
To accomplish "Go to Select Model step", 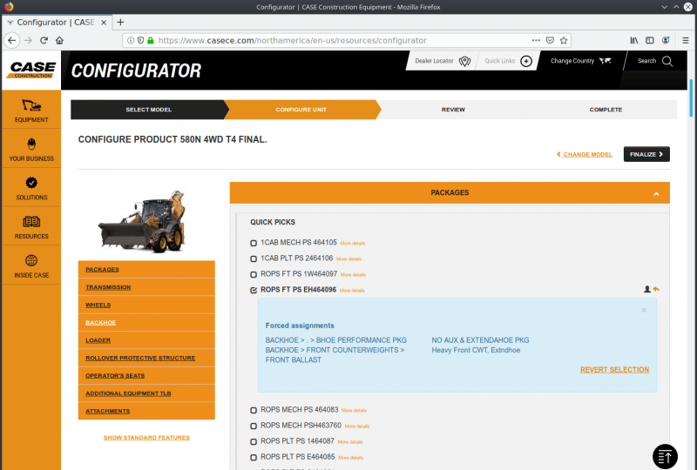I will pos(148,110).
